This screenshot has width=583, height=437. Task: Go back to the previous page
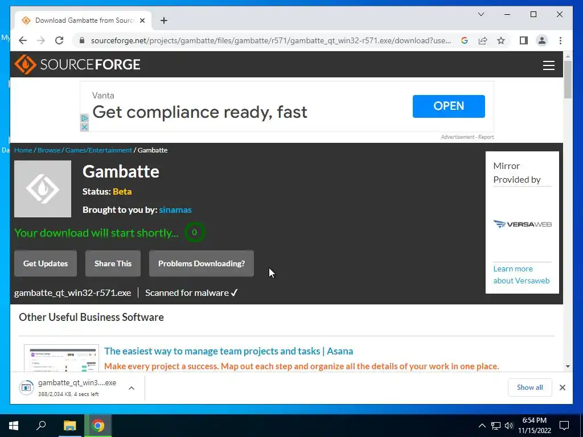tap(23, 40)
